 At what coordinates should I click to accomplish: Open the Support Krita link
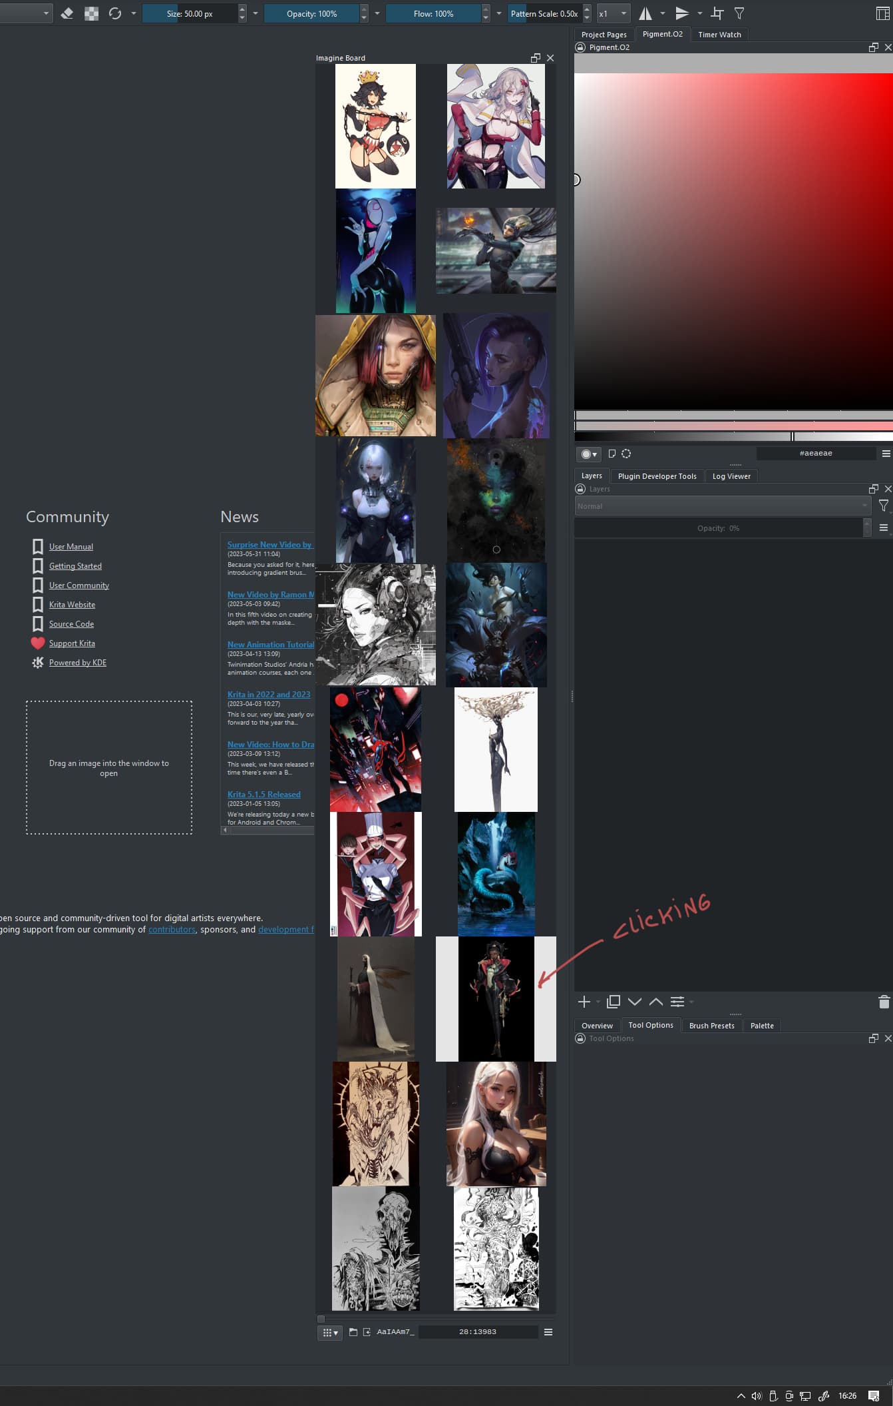pos(72,643)
